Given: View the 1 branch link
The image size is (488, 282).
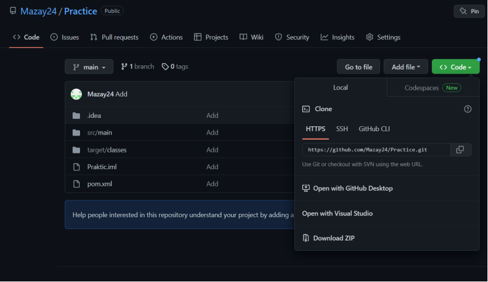Looking at the screenshot, I should click(x=137, y=66).
